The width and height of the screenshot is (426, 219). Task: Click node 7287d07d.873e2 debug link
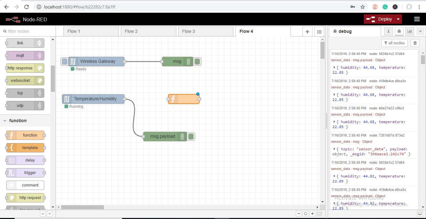(387, 135)
